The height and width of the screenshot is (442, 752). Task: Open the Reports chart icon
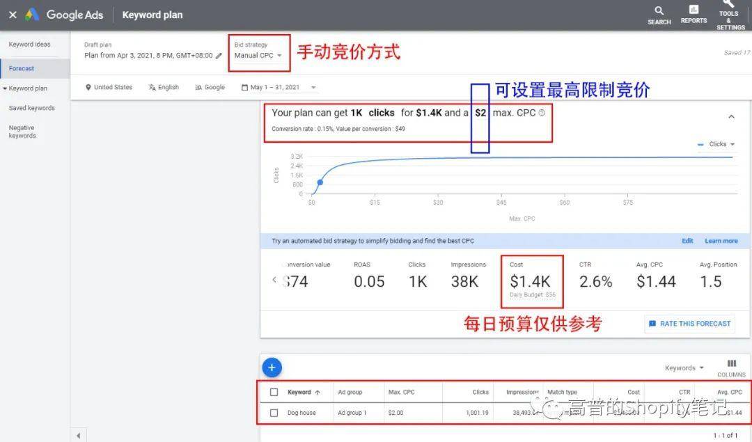(x=694, y=10)
